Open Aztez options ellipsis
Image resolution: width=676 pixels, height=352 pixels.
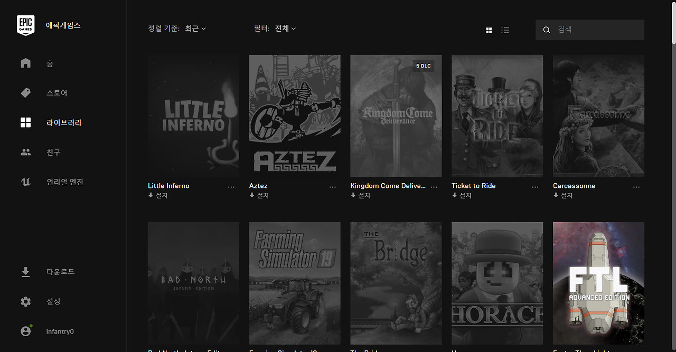pos(332,187)
